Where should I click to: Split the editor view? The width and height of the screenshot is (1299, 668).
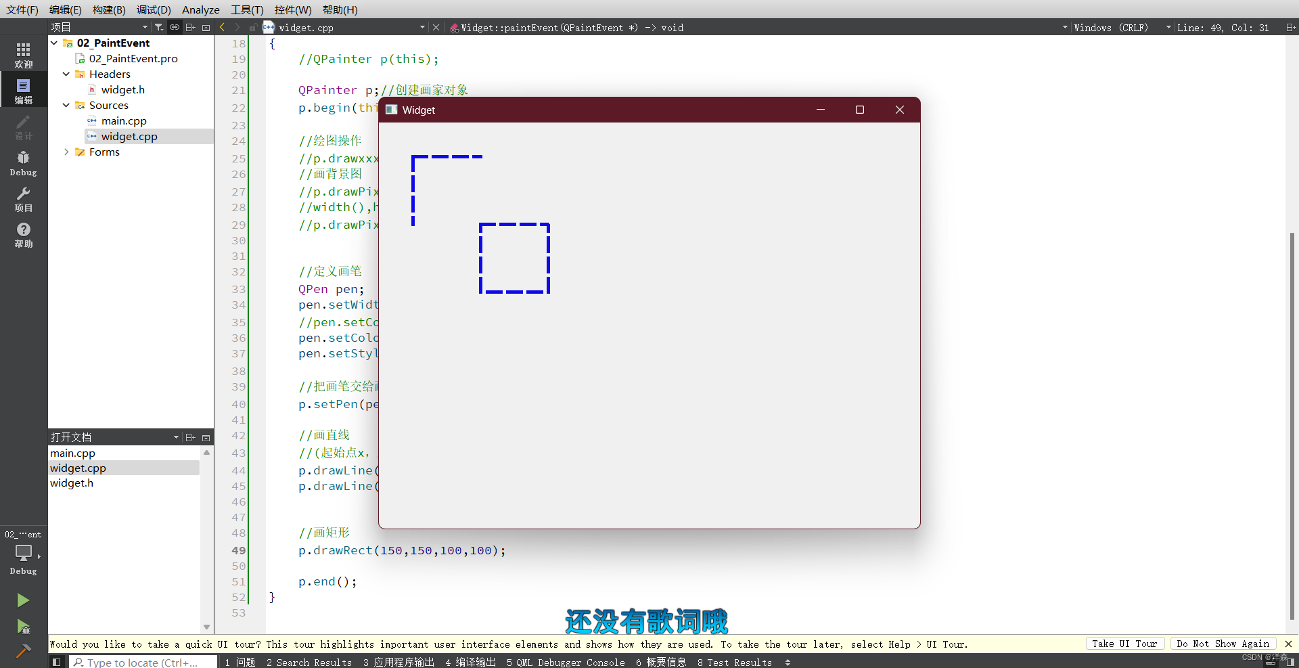[x=1290, y=27]
